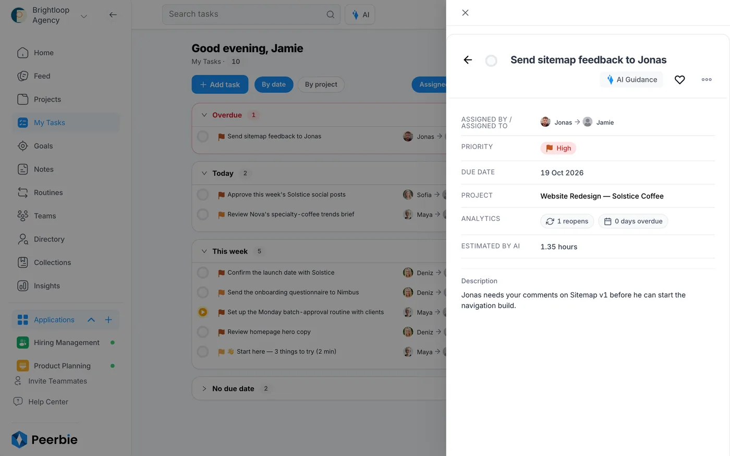Screen dimensions: 730x456
Task: Collapse the sidebar with the back arrow
Action: coord(113,15)
